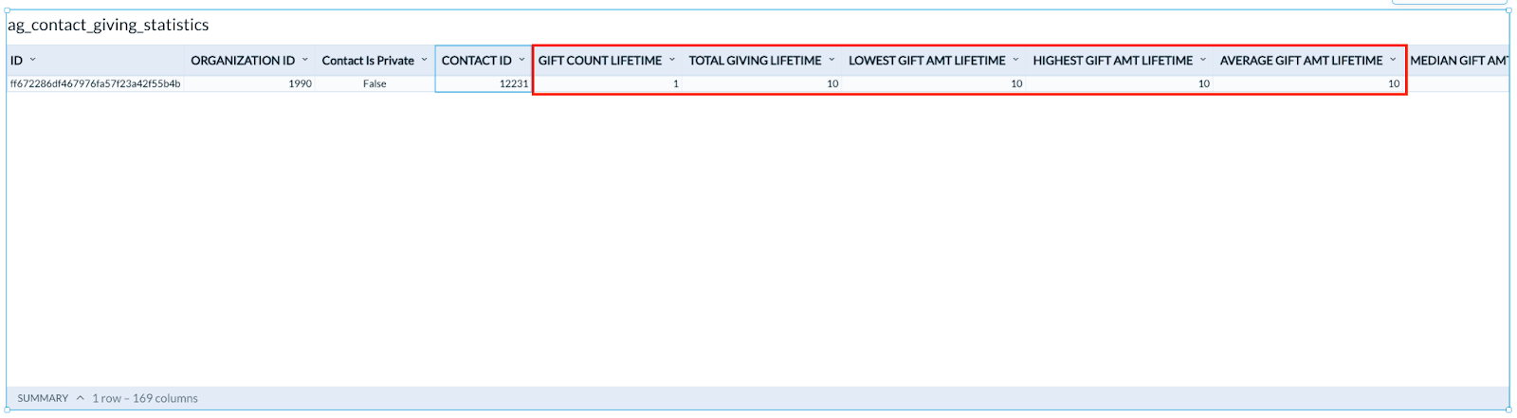Select the ID column header
This screenshot has height=418, width=1517.
[96, 61]
